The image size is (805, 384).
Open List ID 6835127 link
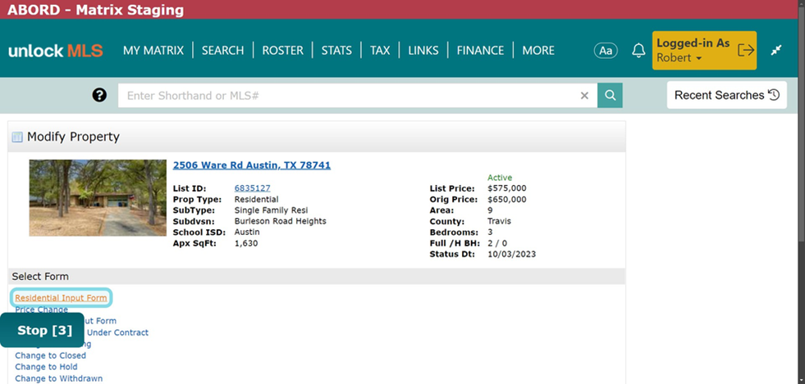(x=252, y=188)
